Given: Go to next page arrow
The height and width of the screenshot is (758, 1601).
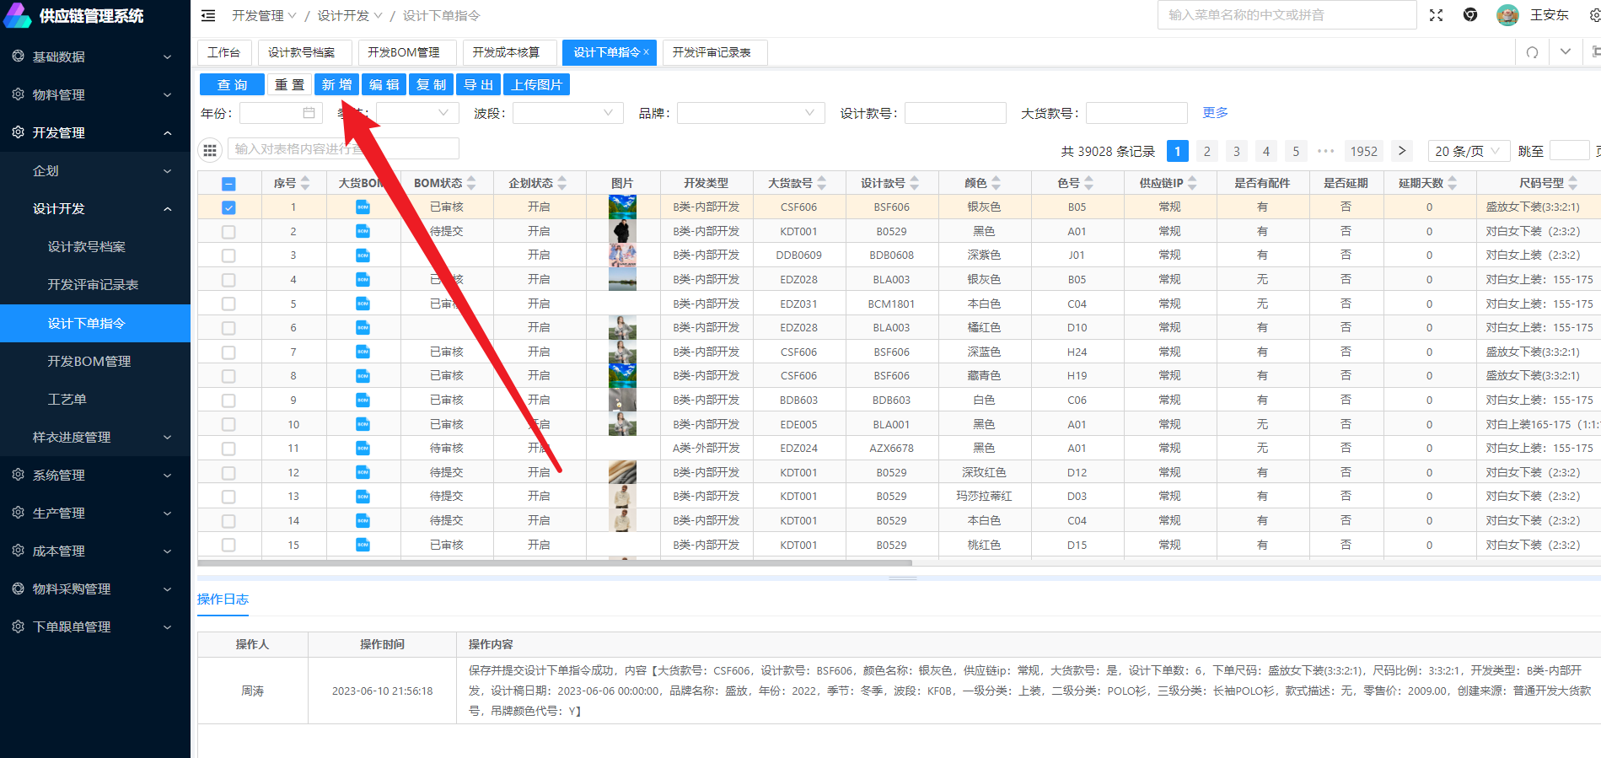Looking at the screenshot, I should [1401, 151].
